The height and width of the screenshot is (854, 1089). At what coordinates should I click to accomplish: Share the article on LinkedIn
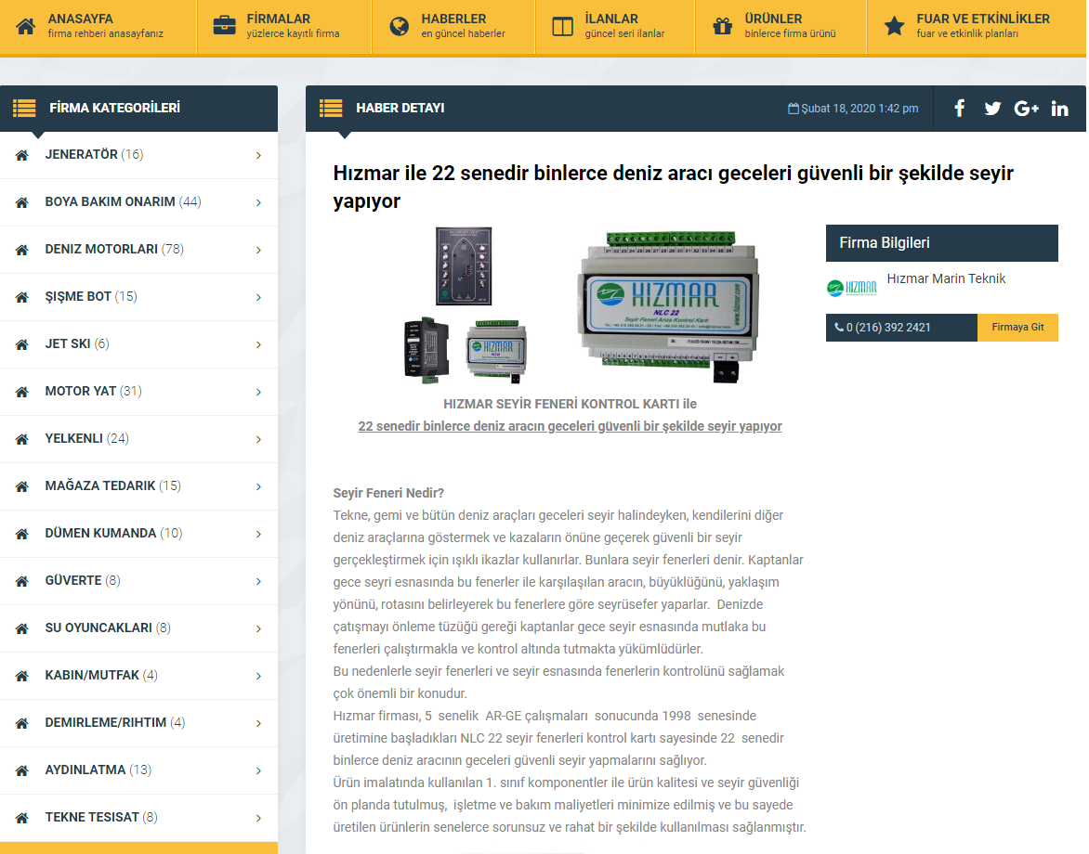(1060, 109)
